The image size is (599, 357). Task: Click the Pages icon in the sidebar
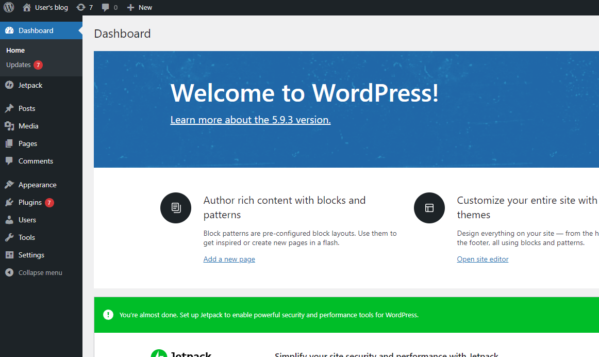pyautogui.click(x=10, y=144)
